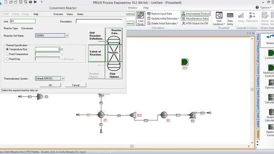This screenshot has height=154, width=274.
Task: Open the quick access toolbar customize arrow
Action: [42, 2]
